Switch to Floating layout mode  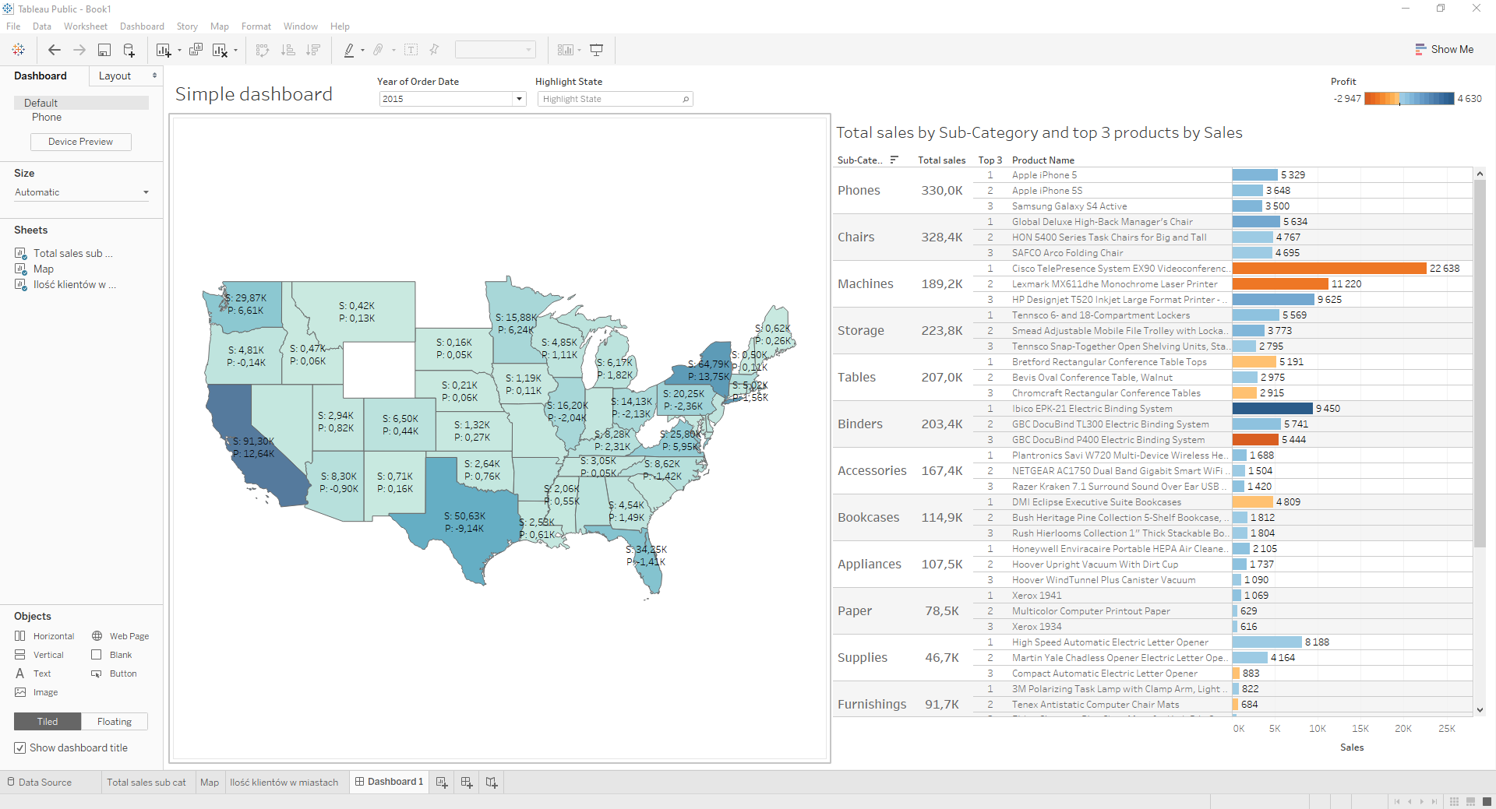click(115, 722)
